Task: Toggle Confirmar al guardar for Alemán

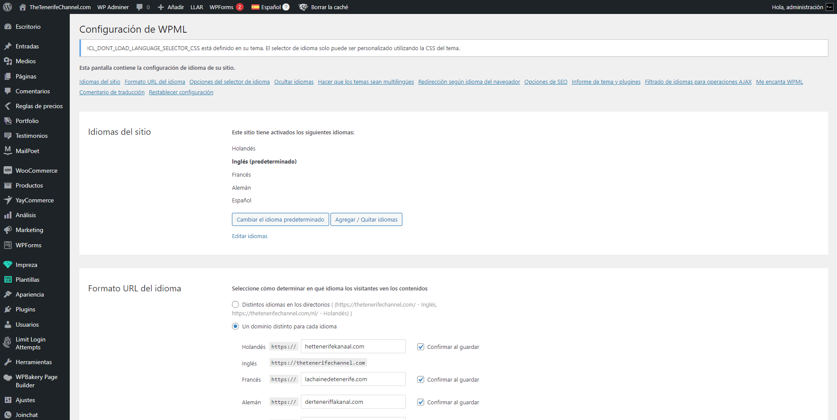Action: [421, 402]
